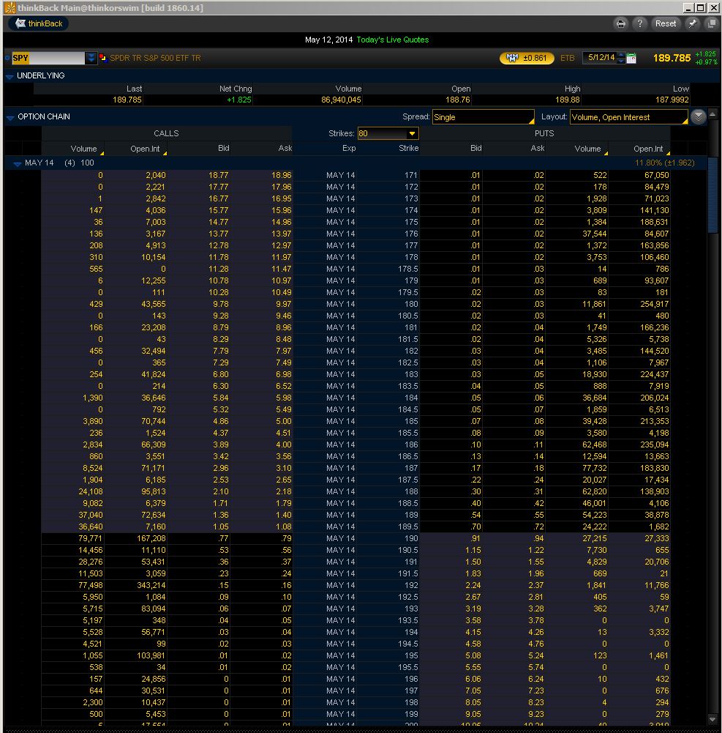Collapse the UNDERLYING section
This screenshot has width=722, height=733.
(10, 76)
